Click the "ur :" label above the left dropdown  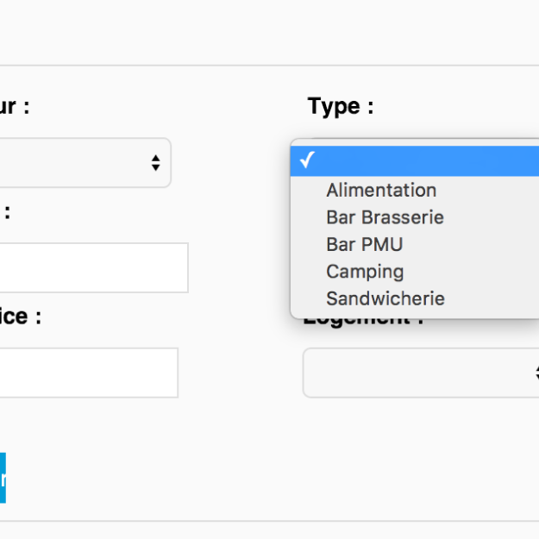[14, 107]
